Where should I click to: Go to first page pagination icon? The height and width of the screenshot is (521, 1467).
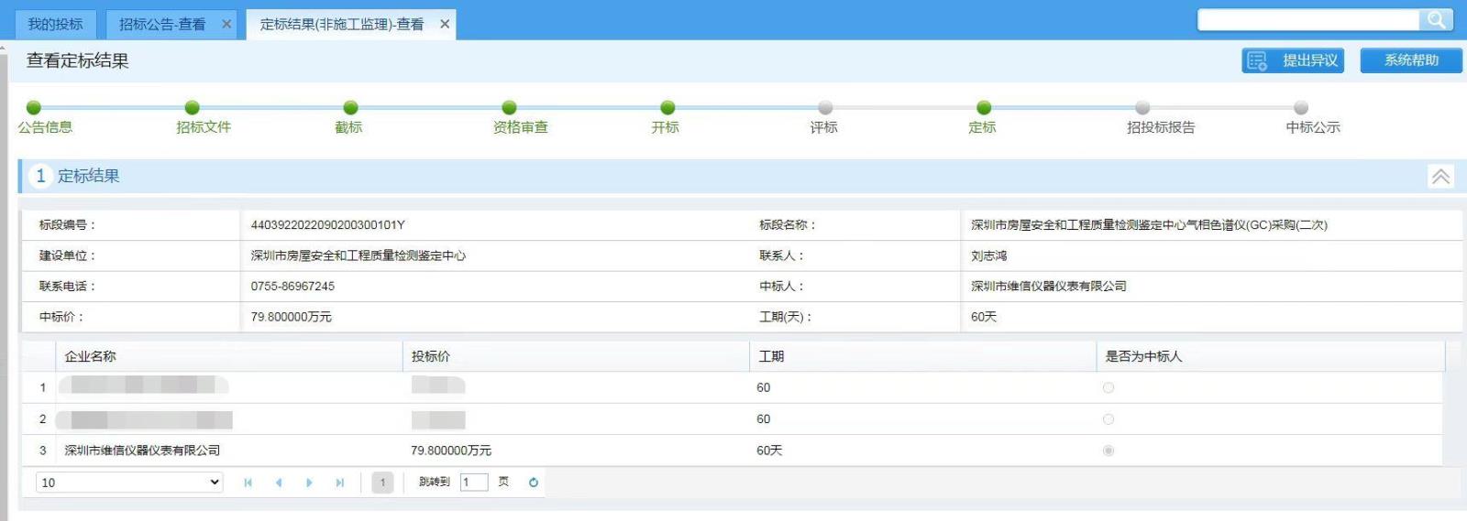[248, 483]
